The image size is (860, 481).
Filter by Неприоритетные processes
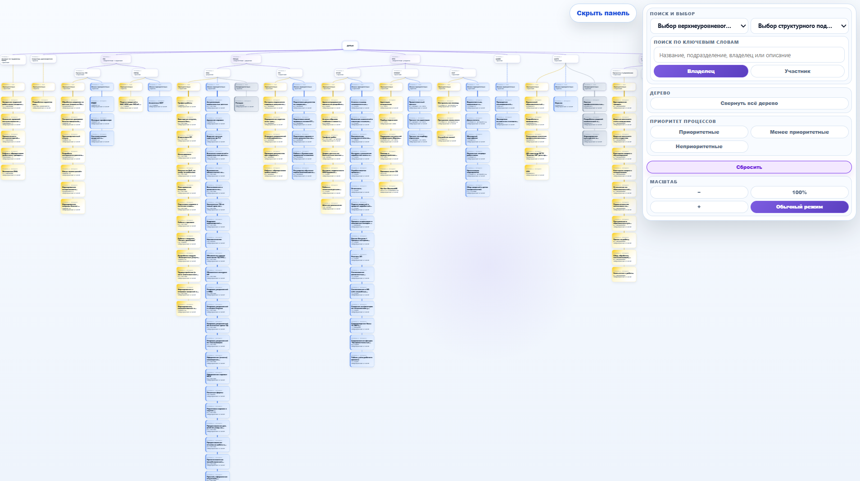[x=699, y=146]
